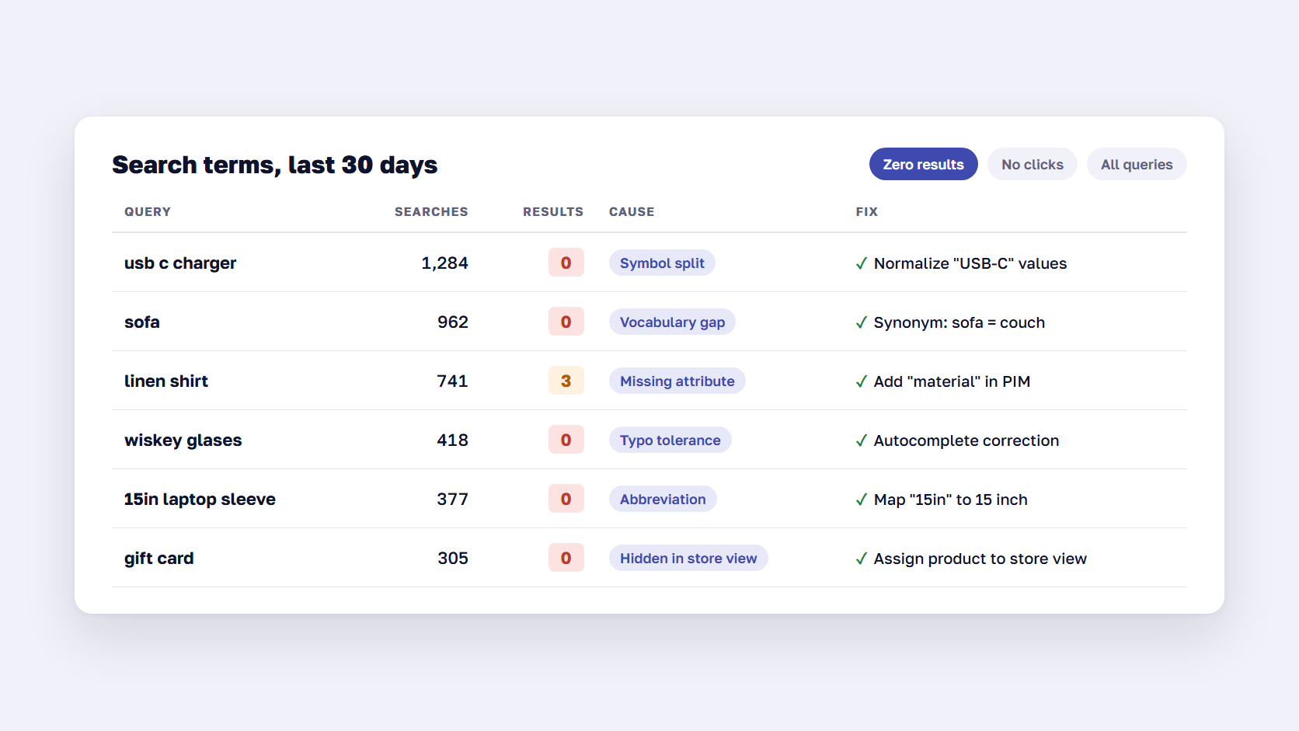Screen dimensions: 1299x731
Task: Click the checkmark beside Assign product to store view
Action: click(861, 559)
